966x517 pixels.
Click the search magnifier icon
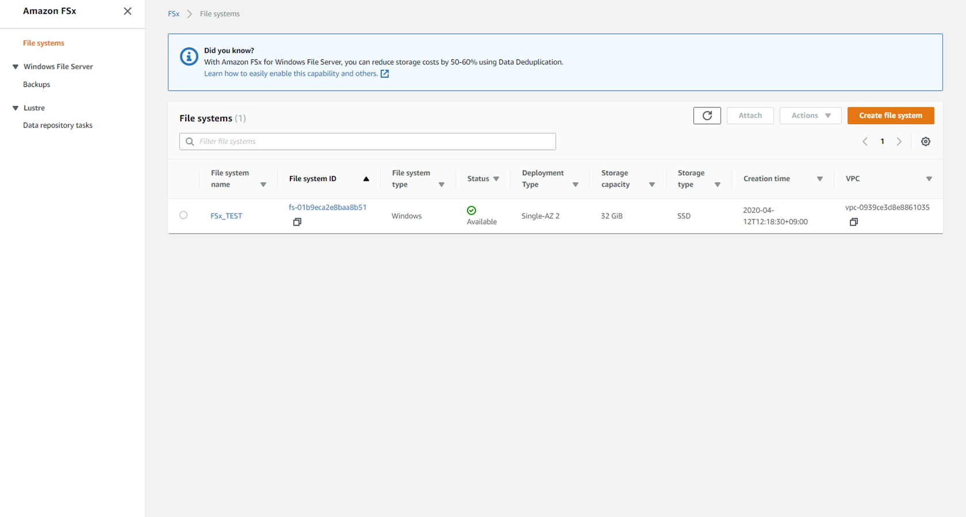coord(190,141)
